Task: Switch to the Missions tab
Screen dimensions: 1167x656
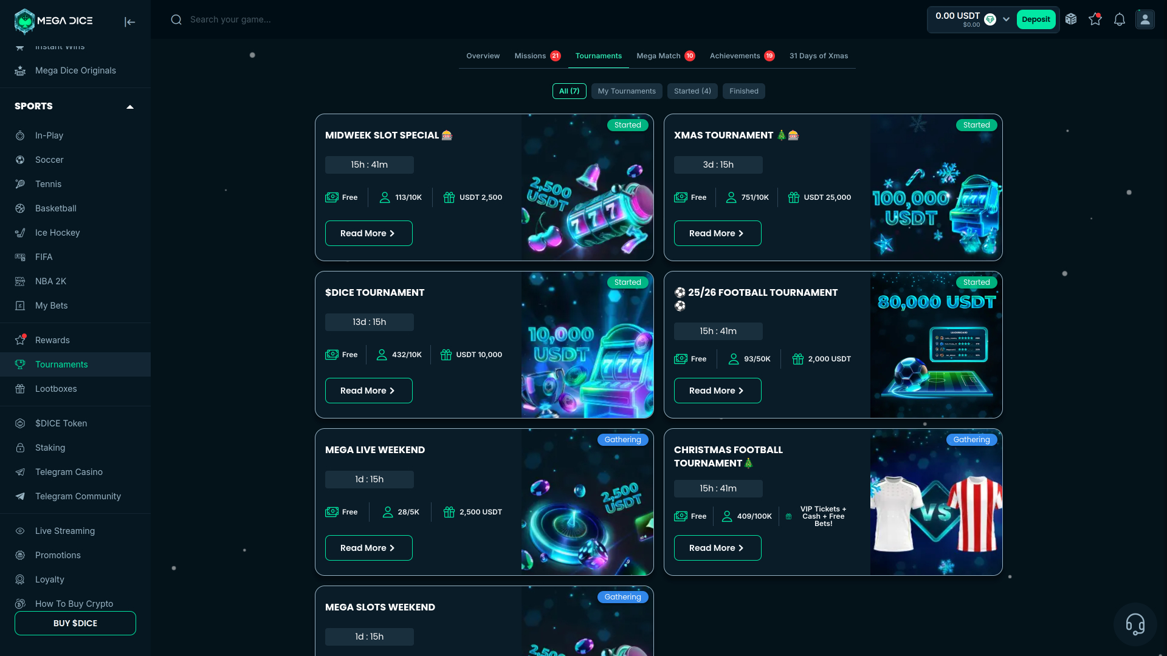Action: [530, 56]
